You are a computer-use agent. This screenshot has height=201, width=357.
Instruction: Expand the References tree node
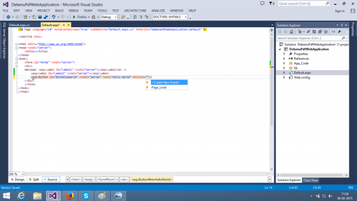pos(284,59)
